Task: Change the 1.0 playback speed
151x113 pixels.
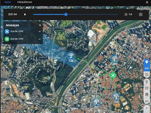Action: (x=128, y=14)
